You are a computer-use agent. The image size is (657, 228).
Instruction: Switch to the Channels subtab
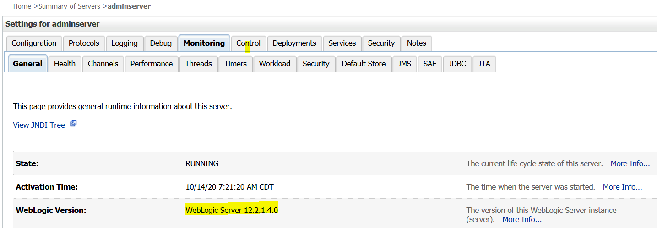coord(103,64)
